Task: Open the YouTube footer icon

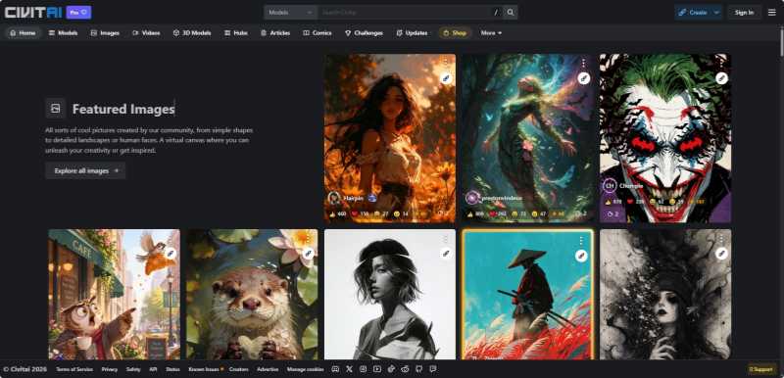Action: pyautogui.click(x=377, y=369)
